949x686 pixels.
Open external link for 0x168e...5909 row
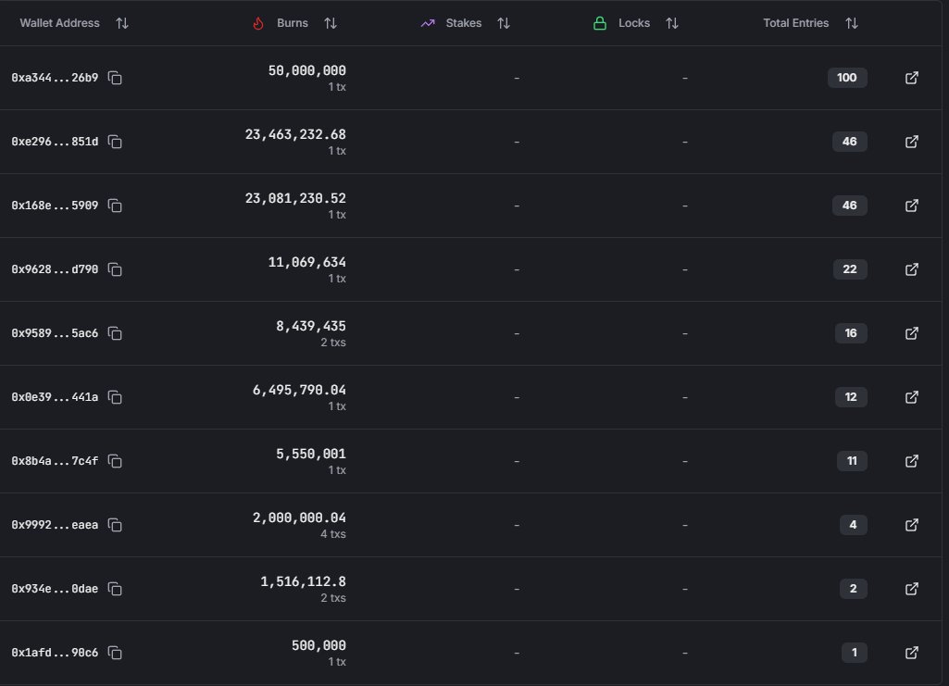911,206
